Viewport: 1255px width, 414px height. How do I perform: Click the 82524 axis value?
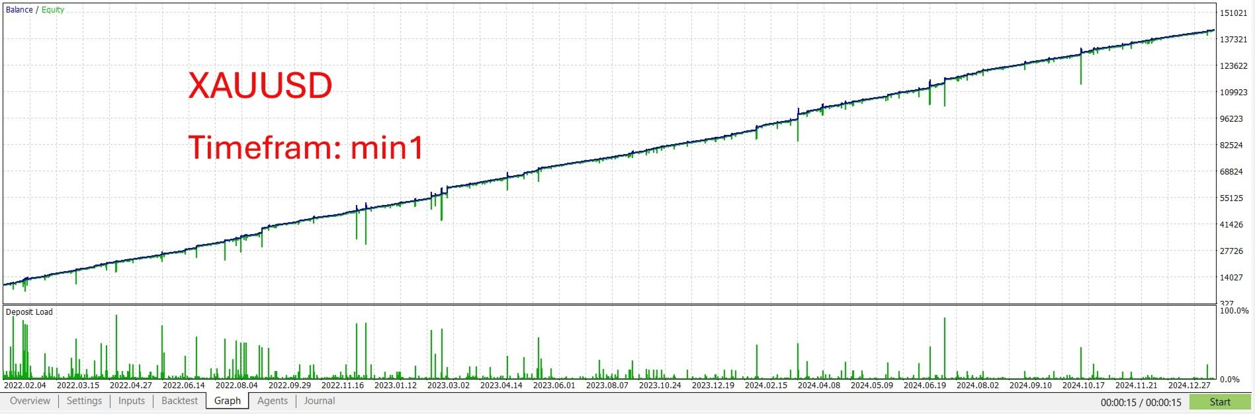click(x=1232, y=145)
